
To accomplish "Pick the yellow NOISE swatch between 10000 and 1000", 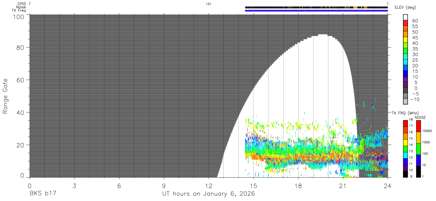I will pyautogui.click(x=418, y=138).
